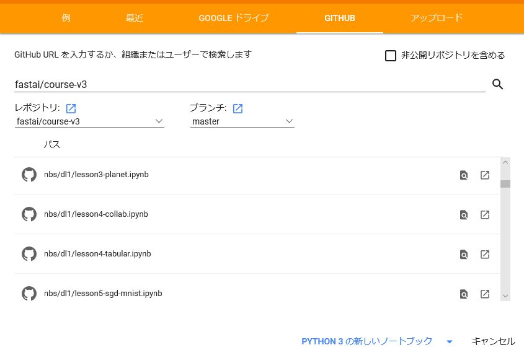The width and height of the screenshot is (524, 358).
Task: Switch to the 例 tab
Action: tap(66, 18)
